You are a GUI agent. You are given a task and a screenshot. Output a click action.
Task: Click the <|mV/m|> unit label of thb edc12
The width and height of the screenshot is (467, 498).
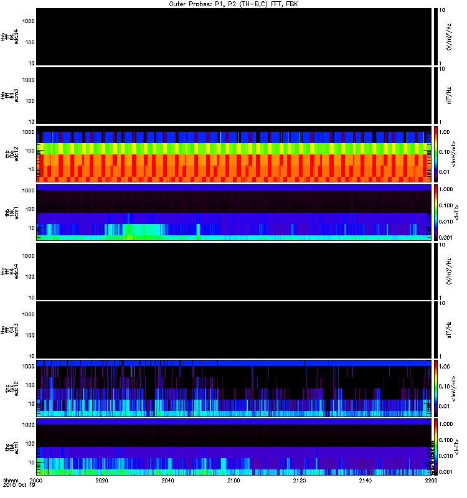[x=453, y=154]
